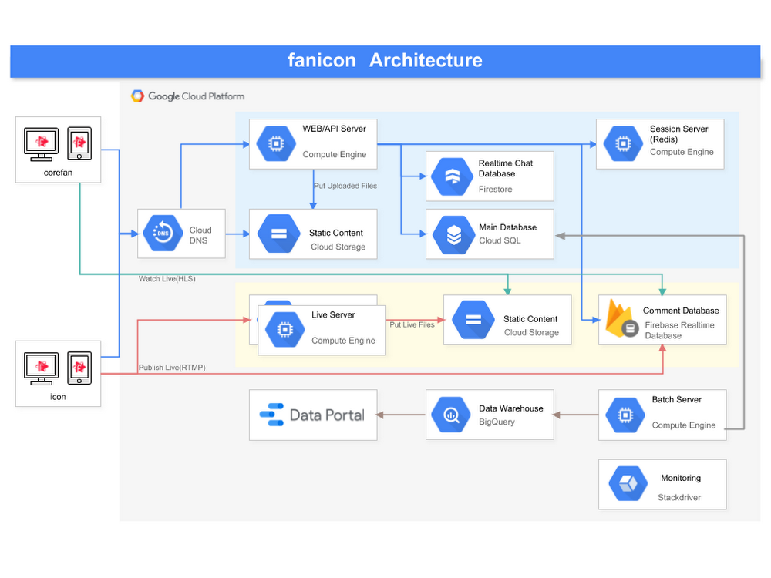Select the corefan tablet device icon
The height and width of the screenshot is (578, 771).
pos(79,143)
